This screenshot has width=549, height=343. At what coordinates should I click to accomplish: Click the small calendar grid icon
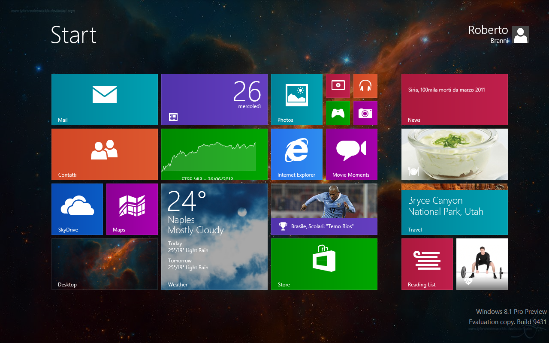(173, 117)
